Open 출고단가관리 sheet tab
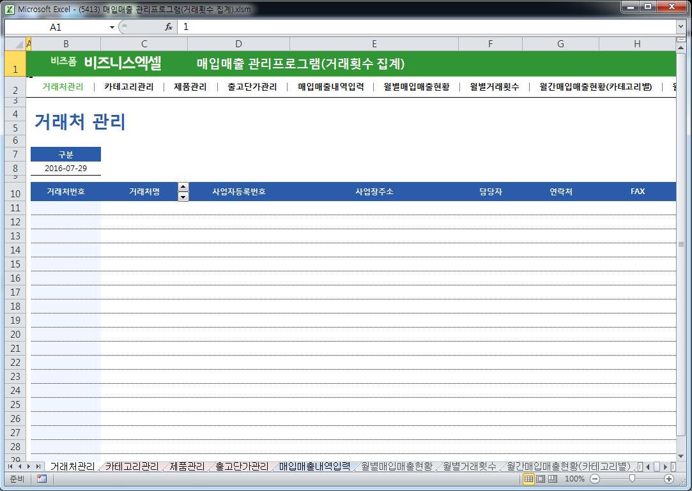Viewport: 692px width, 491px height. (x=242, y=466)
